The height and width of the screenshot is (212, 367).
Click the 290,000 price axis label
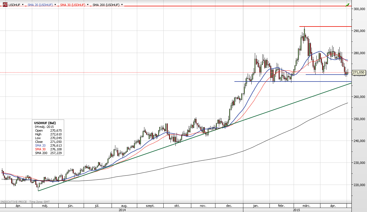[x=360, y=31]
